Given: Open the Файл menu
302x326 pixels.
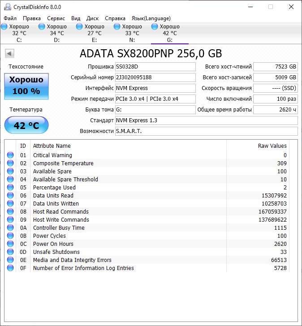Looking at the screenshot, I should pyautogui.click(x=10, y=18).
